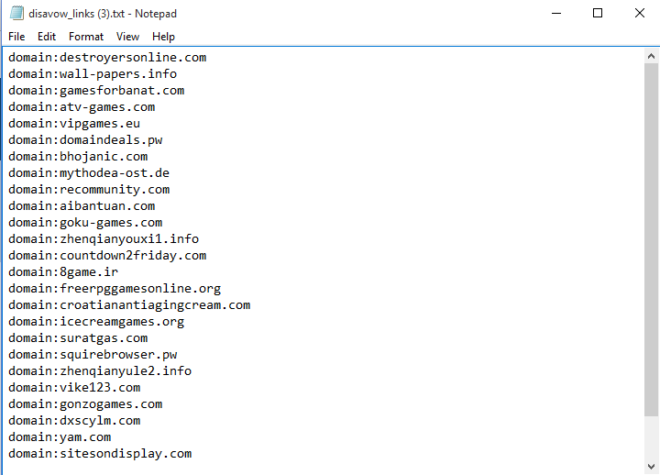
Task: Click the line domain:squirebrowser.pw
Action: (x=93, y=354)
